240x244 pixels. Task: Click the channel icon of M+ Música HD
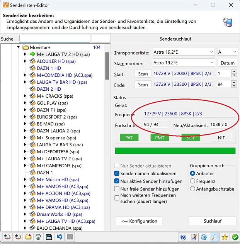[32, 180]
